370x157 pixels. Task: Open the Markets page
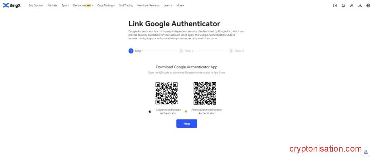[x=52, y=5]
